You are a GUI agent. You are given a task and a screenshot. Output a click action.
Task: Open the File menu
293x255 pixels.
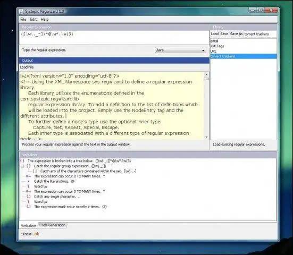point(23,20)
